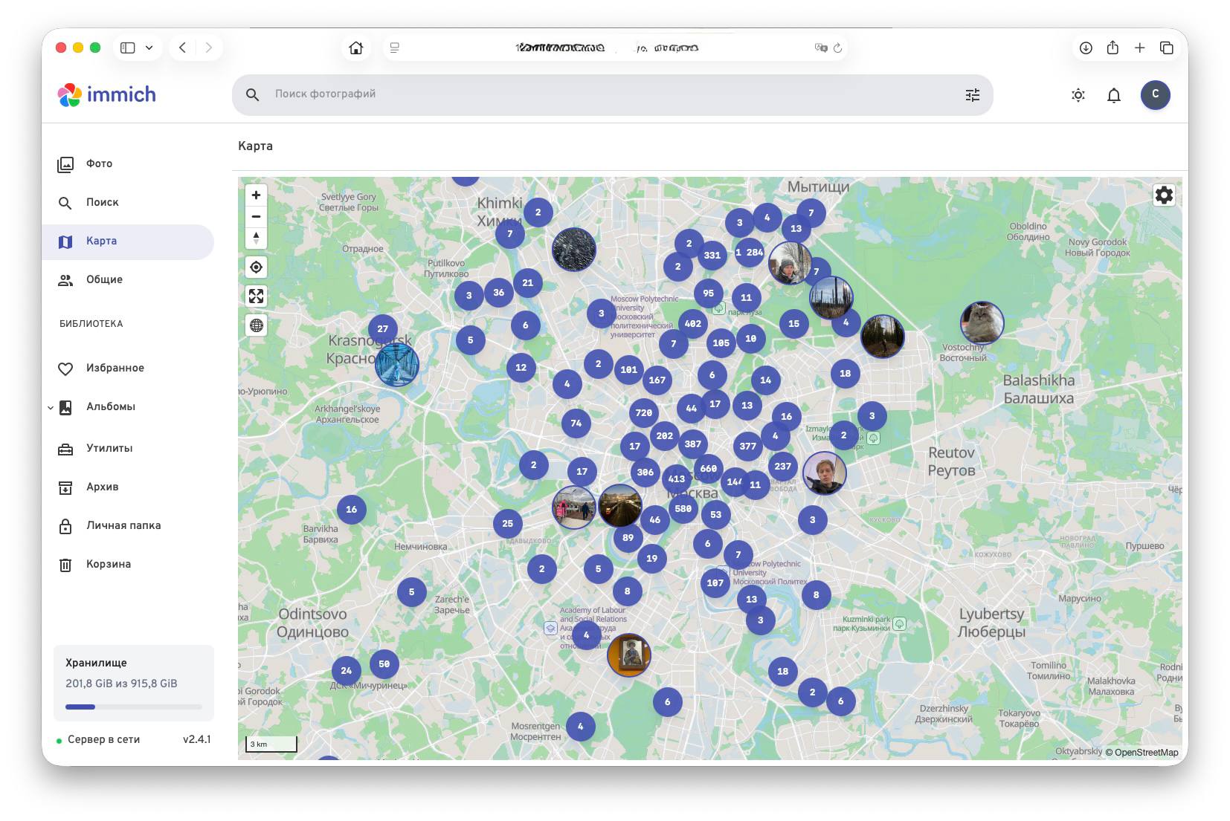Go back in Safari
The height and width of the screenshot is (821, 1230).
tap(183, 48)
